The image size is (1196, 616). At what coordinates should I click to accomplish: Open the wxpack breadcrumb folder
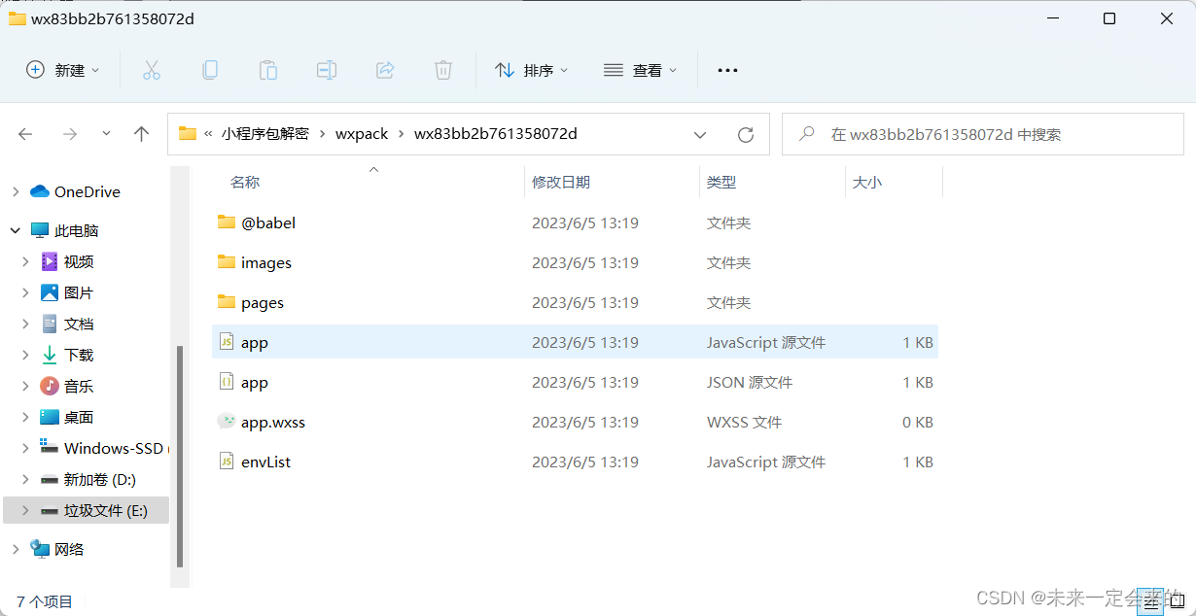(362, 133)
